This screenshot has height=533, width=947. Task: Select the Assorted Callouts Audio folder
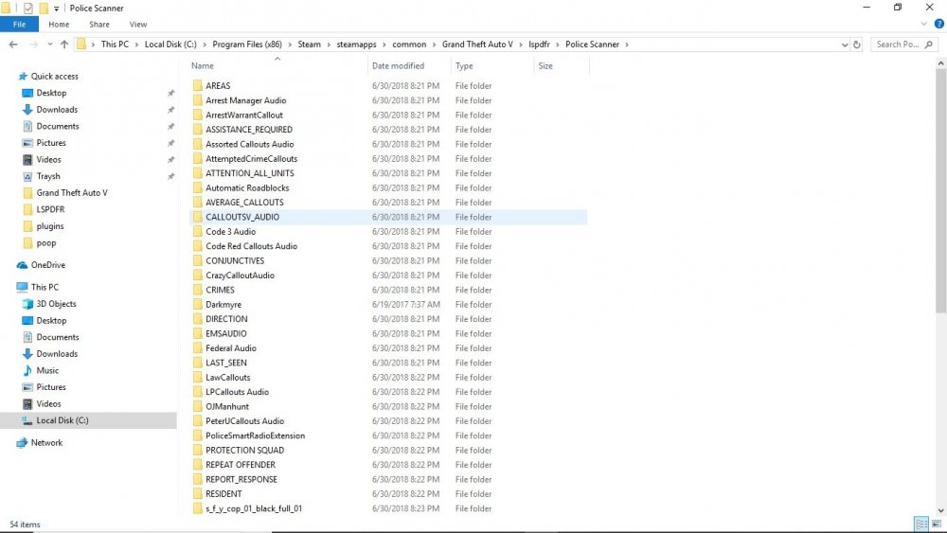249,144
